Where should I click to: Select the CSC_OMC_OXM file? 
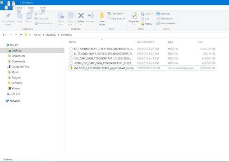tap(142, 58)
